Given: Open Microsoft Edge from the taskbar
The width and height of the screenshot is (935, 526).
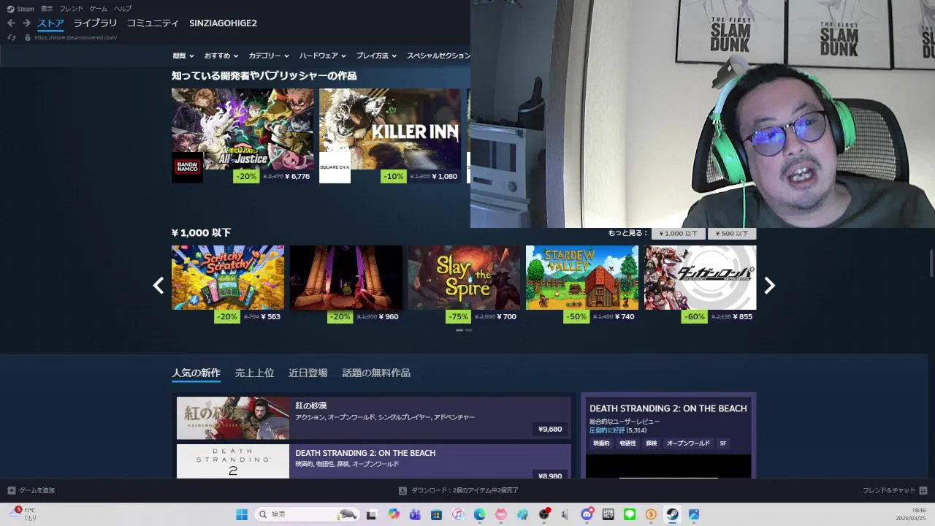Looking at the screenshot, I should click(479, 514).
